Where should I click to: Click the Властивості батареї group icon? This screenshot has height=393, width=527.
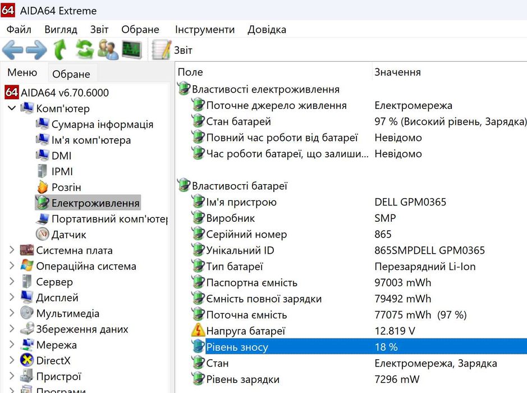pyautogui.click(x=184, y=185)
